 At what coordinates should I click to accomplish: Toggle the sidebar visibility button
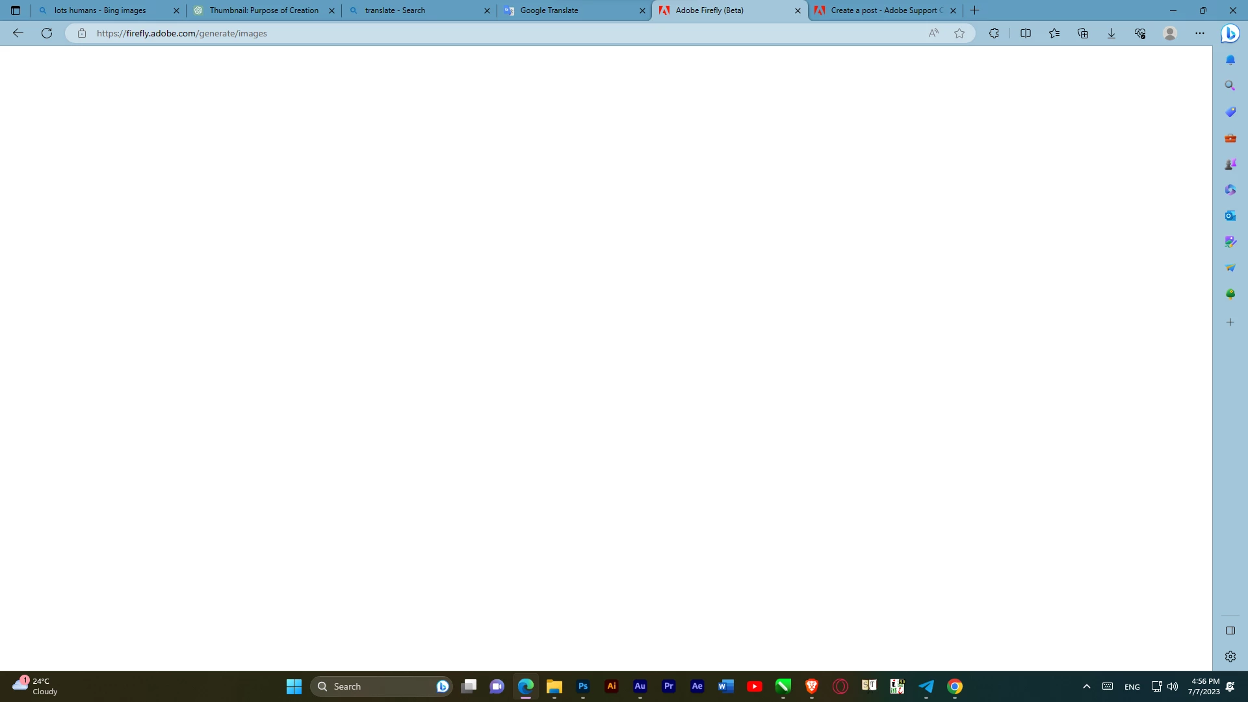[x=1230, y=630]
